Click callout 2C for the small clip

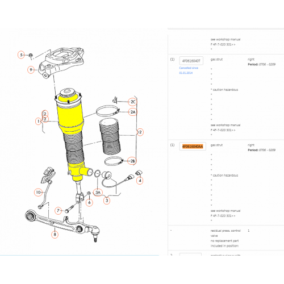[133, 102]
